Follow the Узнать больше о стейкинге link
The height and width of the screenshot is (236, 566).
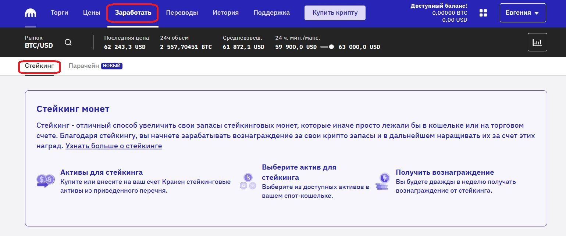[x=114, y=146]
